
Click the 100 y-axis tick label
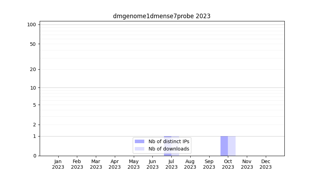click(x=32, y=24)
